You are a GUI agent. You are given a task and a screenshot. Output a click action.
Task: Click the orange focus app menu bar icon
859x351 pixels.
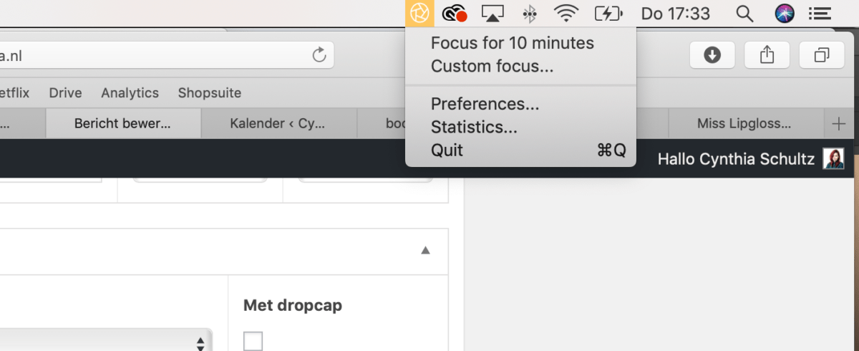(419, 13)
